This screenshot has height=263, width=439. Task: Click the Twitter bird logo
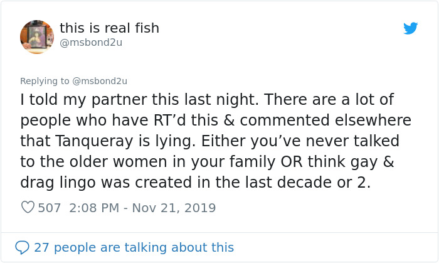click(x=411, y=28)
